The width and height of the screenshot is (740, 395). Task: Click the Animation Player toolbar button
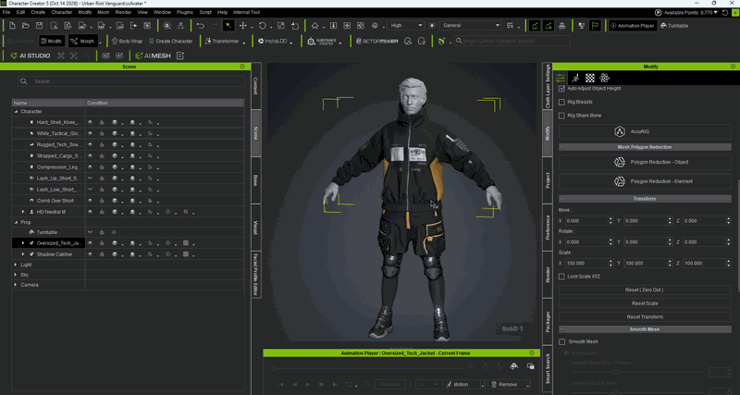pyautogui.click(x=633, y=26)
